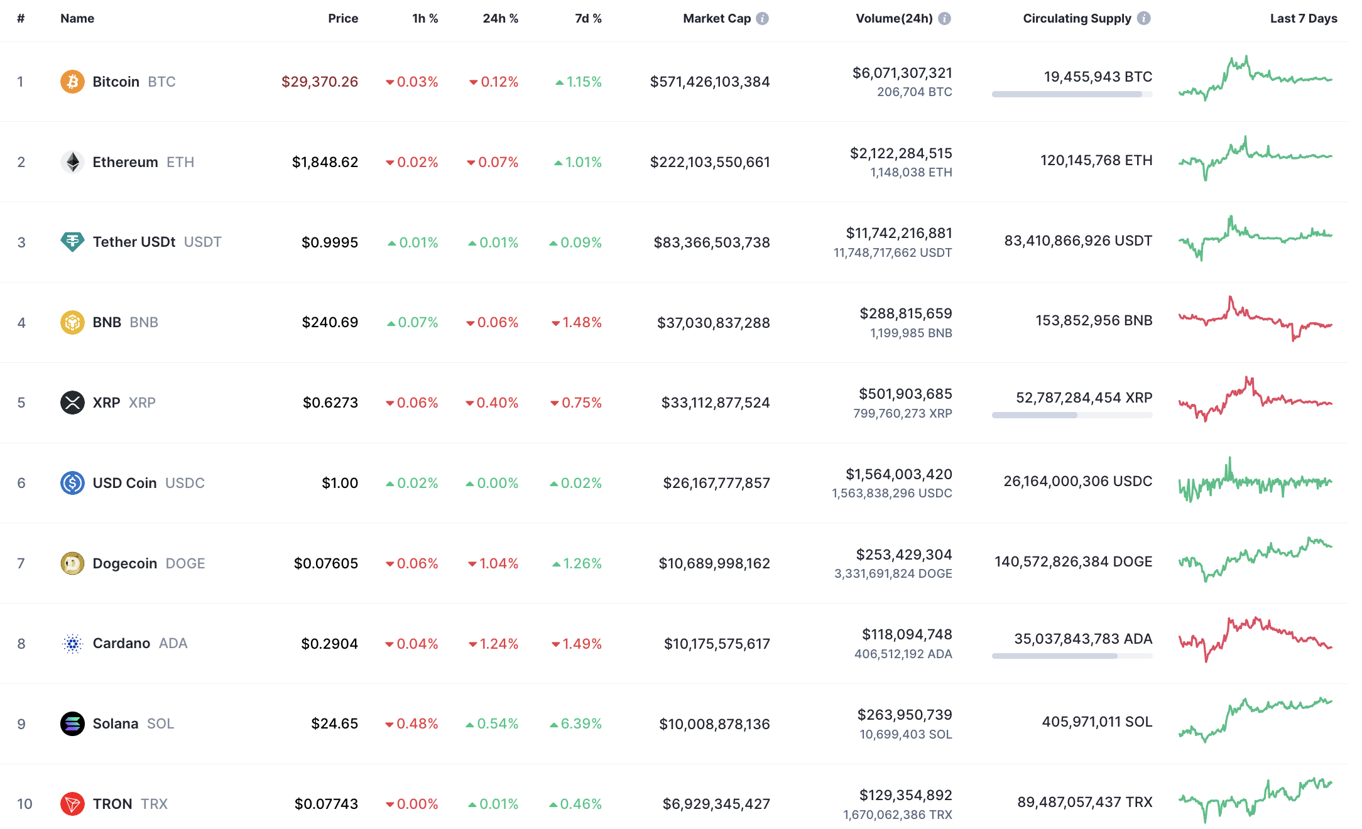
Task: Click the Cardano coin logo
Action: [72, 643]
